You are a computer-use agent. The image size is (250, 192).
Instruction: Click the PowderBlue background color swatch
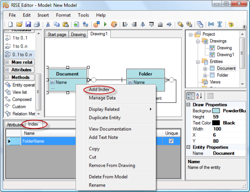(216, 111)
